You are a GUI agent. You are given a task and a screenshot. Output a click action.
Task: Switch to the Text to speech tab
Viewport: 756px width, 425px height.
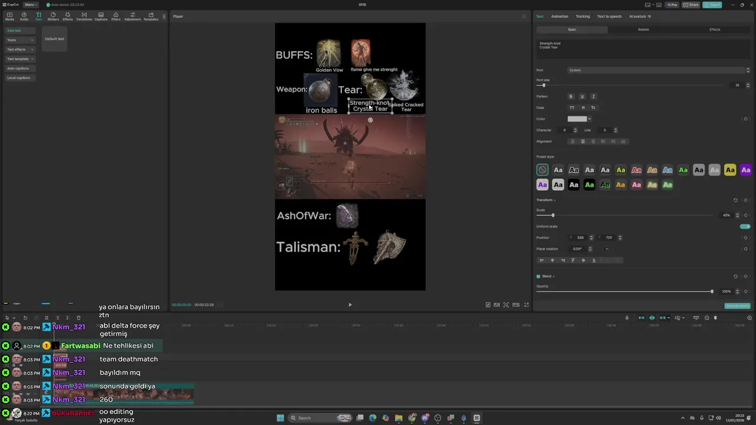coord(609,17)
